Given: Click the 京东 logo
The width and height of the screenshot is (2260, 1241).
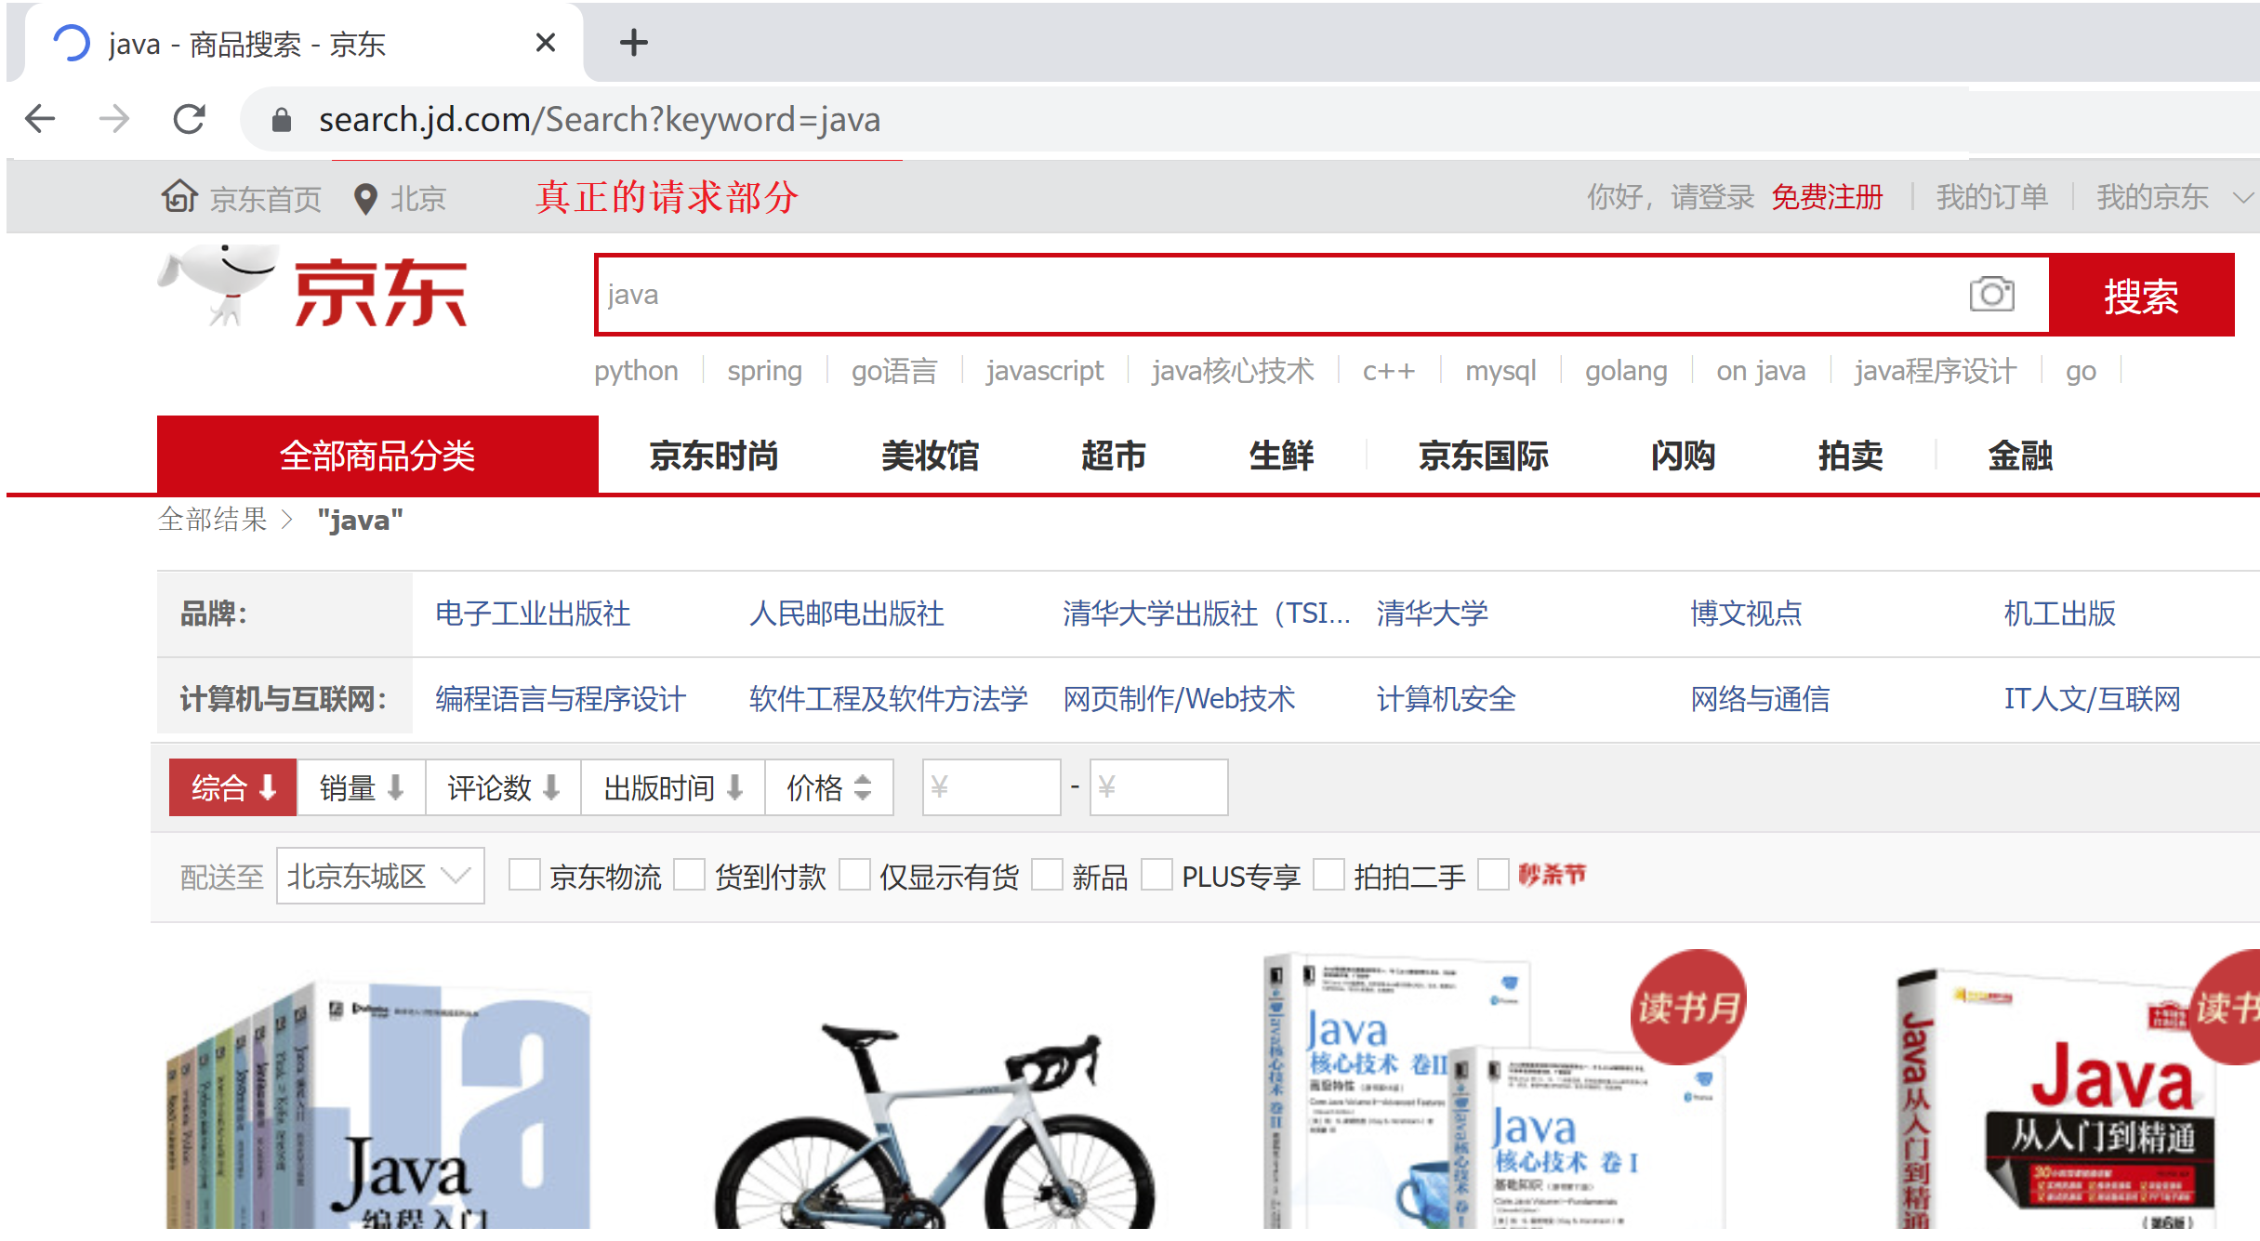Looking at the screenshot, I should (313, 286).
